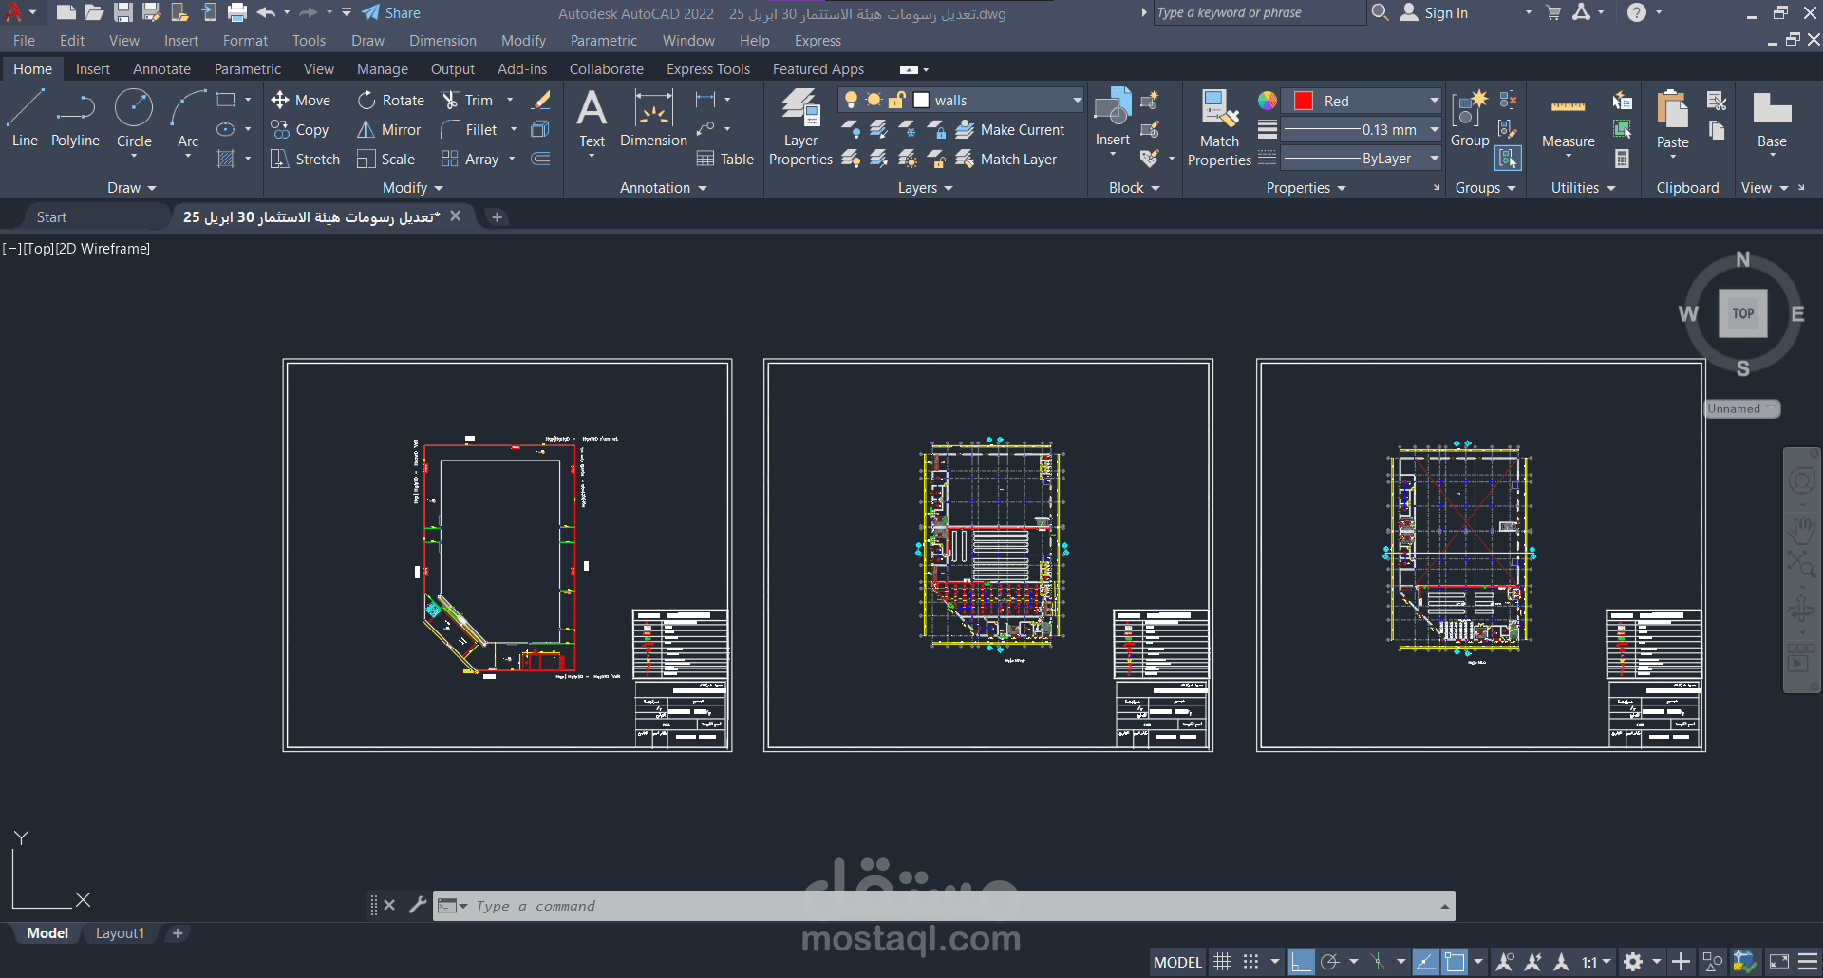Toggle drawing grid display in status bar
1823x978 pixels.
[x=1223, y=962]
